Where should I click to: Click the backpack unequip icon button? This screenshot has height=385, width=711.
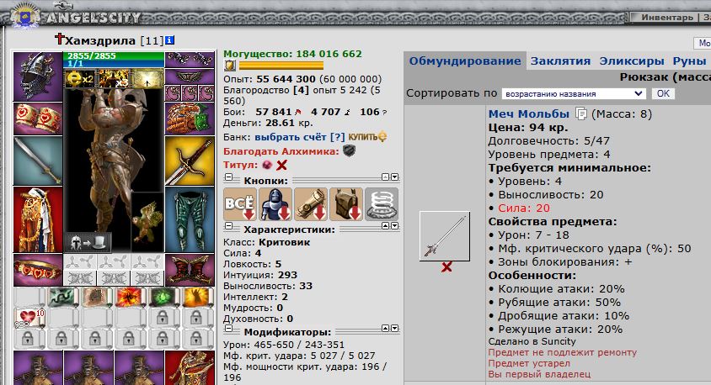pyautogui.click(x=346, y=204)
